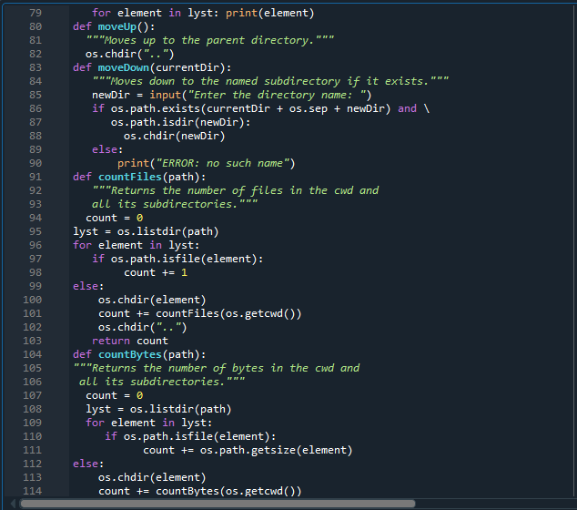
Task: Click the 'os.path.isdir(newDir):' line
Action: click(x=181, y=122)
